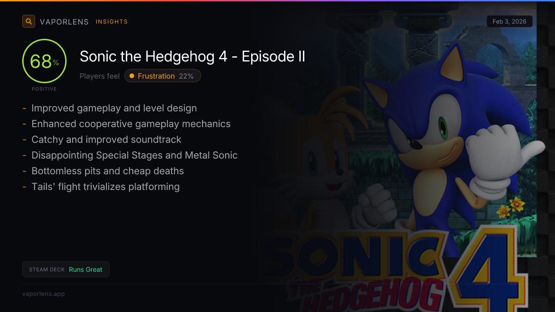
Task: Click the Sonic the Hedgehog 4 title
Action: point(192,56)
